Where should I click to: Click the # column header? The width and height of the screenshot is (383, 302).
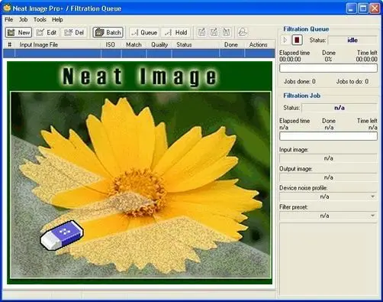point(9,45)
